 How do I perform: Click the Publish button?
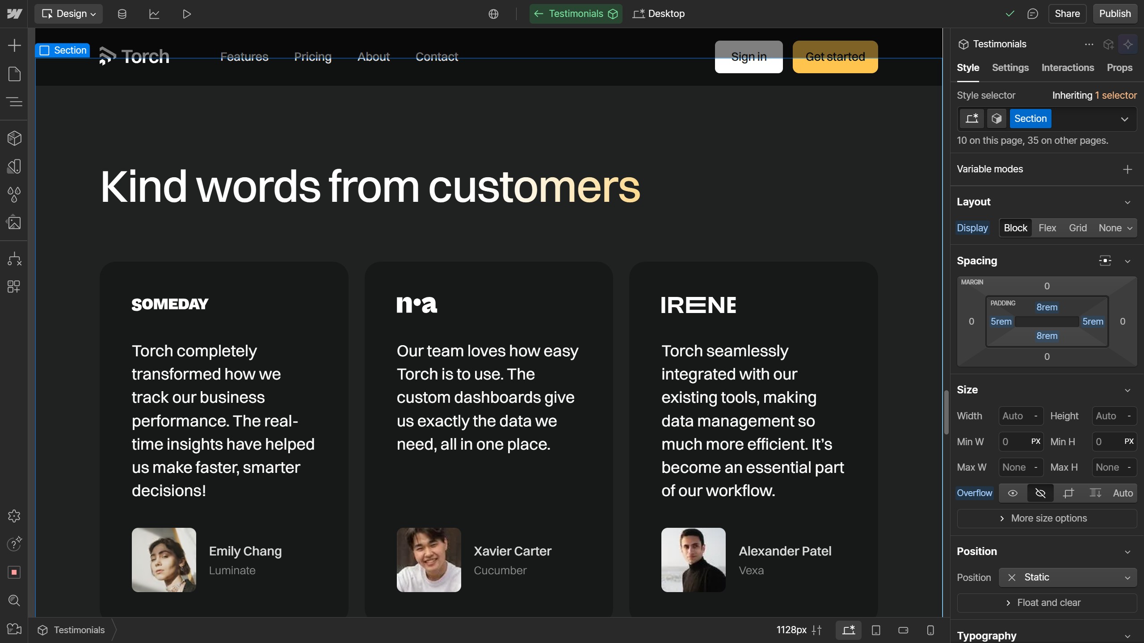[x=1115, y=14]
